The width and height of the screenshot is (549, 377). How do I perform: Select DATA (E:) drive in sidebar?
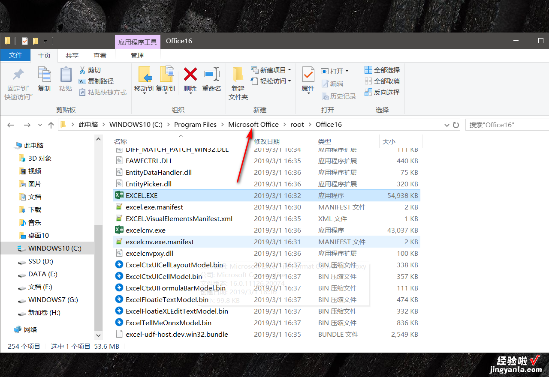click(x=43, y=274)
